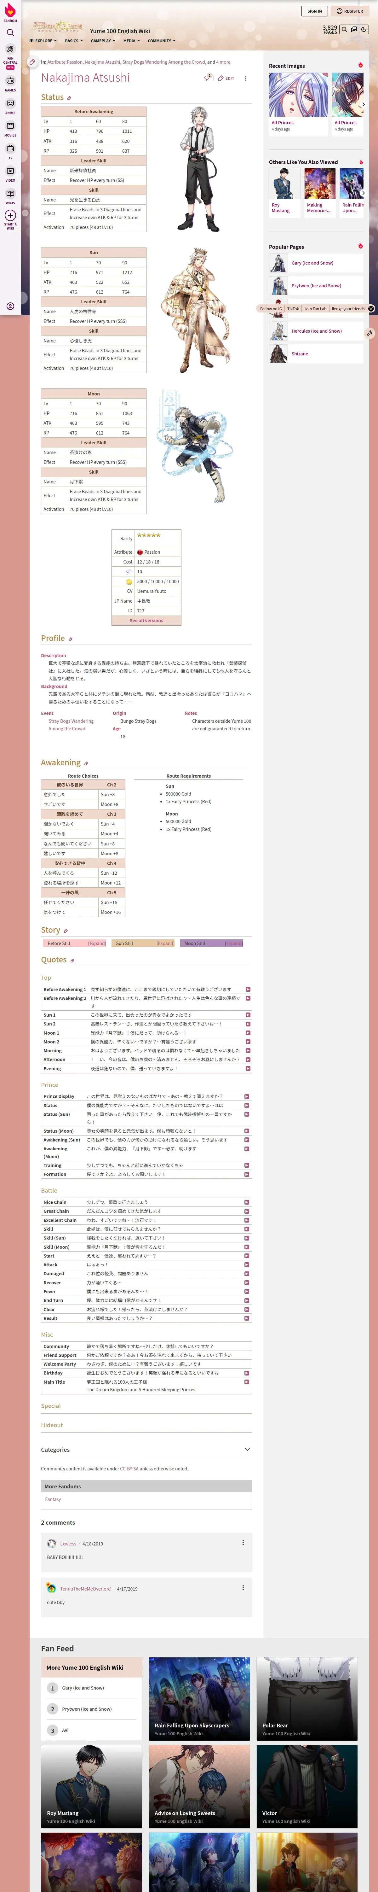Edit the Profile section pencil icon
Image resolution: width=378 pixels, height=1892 pixels.
point(71,639)
